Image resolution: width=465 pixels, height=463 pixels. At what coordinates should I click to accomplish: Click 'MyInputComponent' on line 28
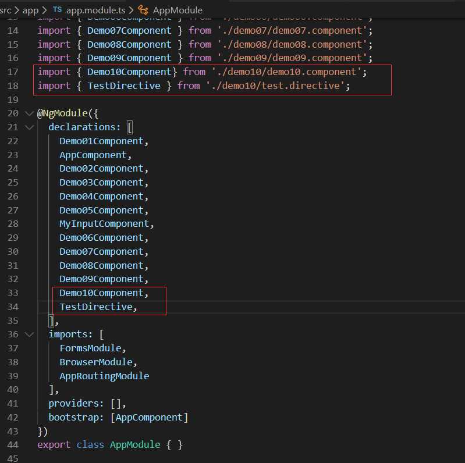(x=104, y=224)
